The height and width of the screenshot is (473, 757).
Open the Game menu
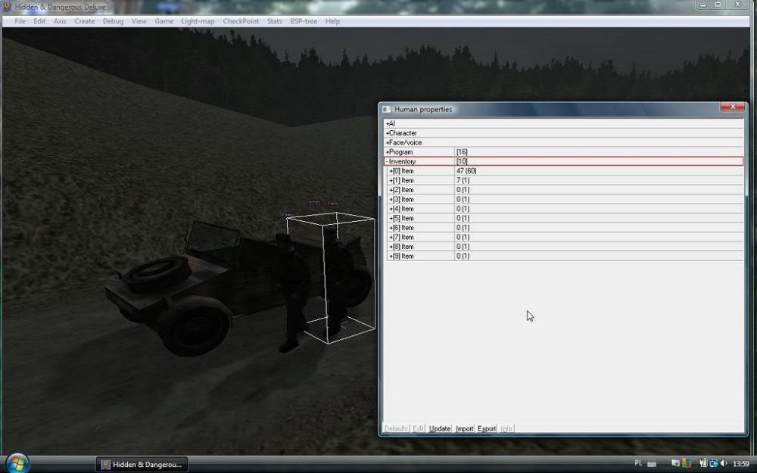(164, 21)
